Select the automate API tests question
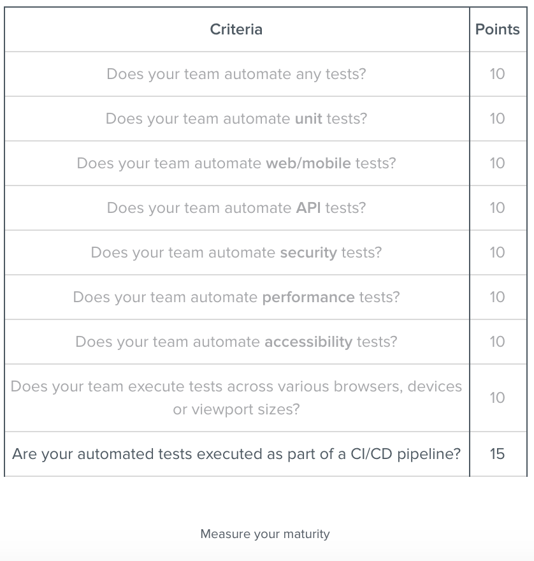 tap(236, 208)
